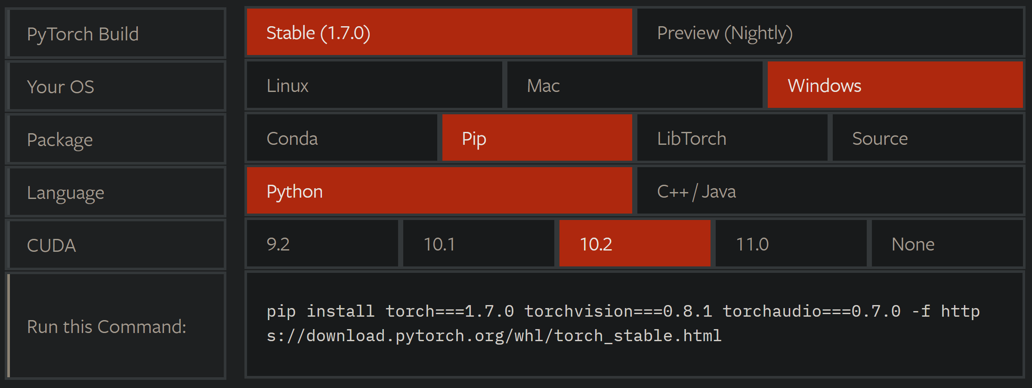Choose CUDA version 10.1

click(x=478, y=244)
